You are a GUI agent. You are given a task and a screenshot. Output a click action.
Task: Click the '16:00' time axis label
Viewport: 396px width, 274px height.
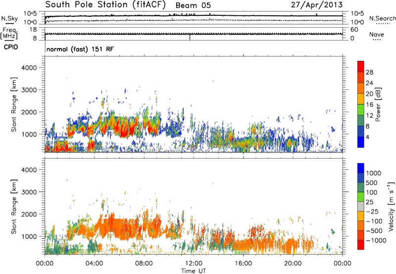(243, 264)
